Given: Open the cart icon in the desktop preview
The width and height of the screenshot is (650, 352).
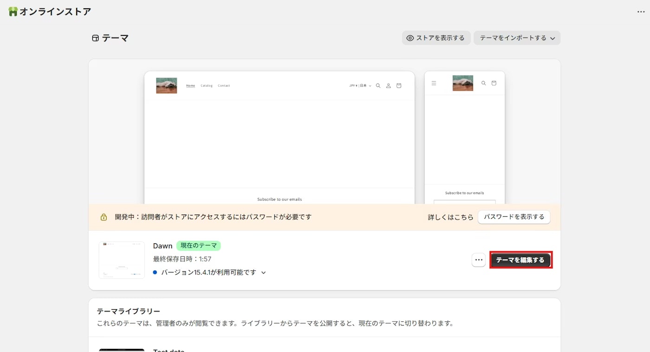Looking at the screenshot, I should click(398, 85).
